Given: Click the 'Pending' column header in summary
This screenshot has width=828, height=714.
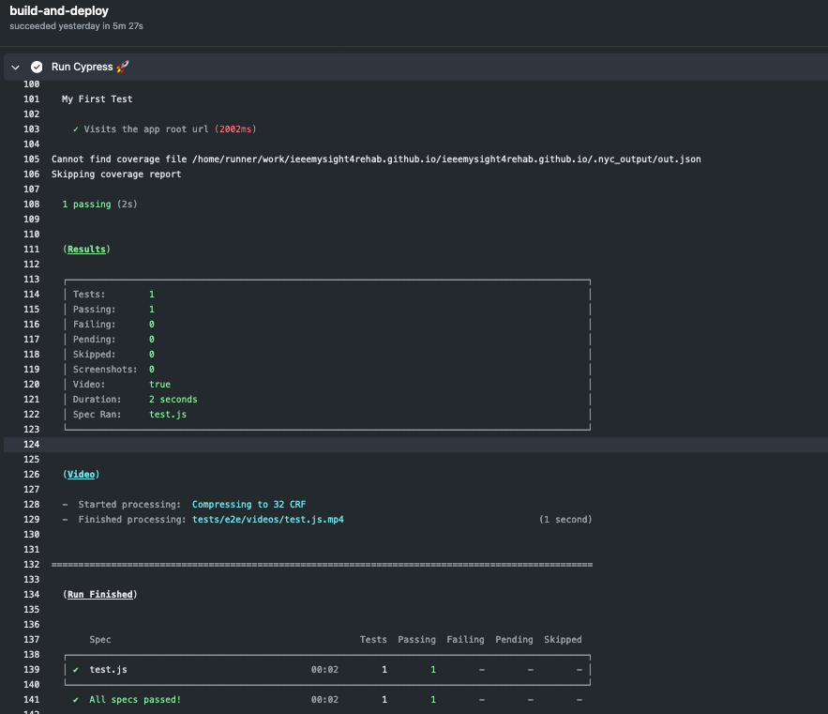Looking at the screenshot, I should click(x=514, y=640).
